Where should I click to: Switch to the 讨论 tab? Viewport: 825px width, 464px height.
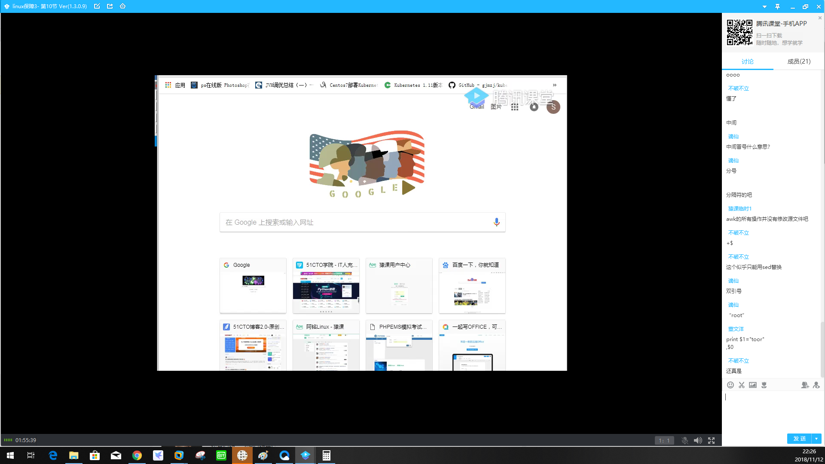748,61
